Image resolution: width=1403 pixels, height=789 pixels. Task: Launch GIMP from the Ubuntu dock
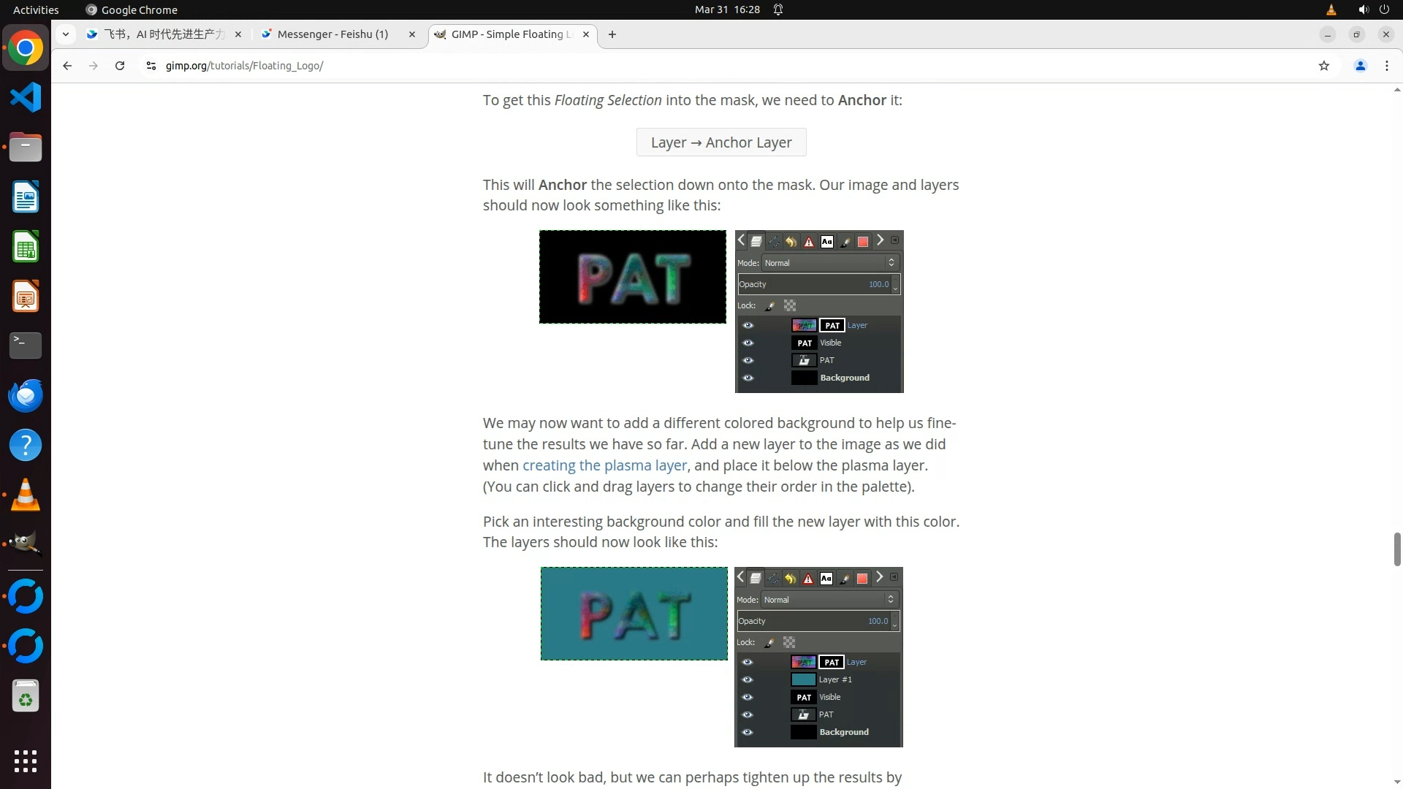tap(26, 544)
